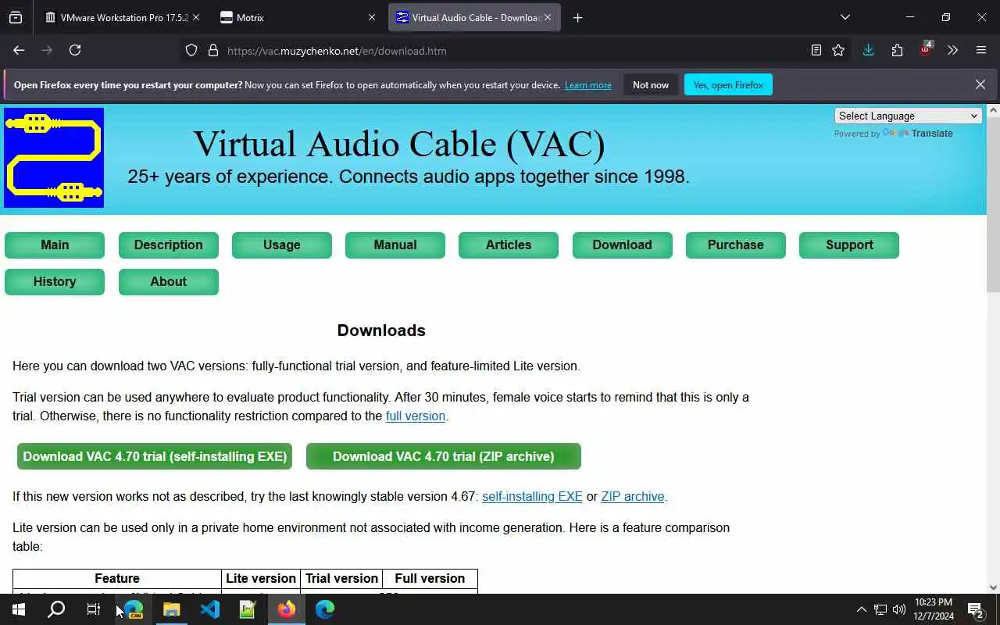Show hidden system tray icons
Viewport: 1000px width, 625px height.
[x=861, y=609]
